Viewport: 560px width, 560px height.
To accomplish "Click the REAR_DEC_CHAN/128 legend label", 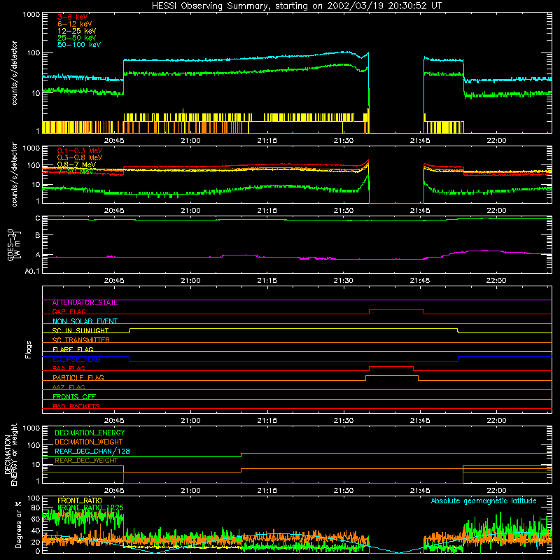I will [x=92, y=451].
